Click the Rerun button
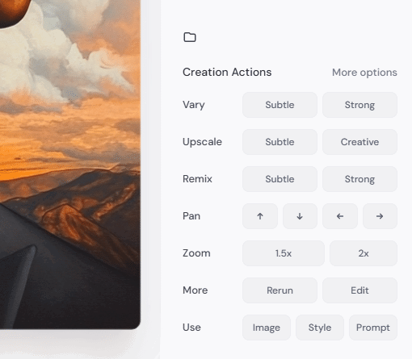Image resolution: width=412 pixels, height=359 pixels. click(280, 290)
